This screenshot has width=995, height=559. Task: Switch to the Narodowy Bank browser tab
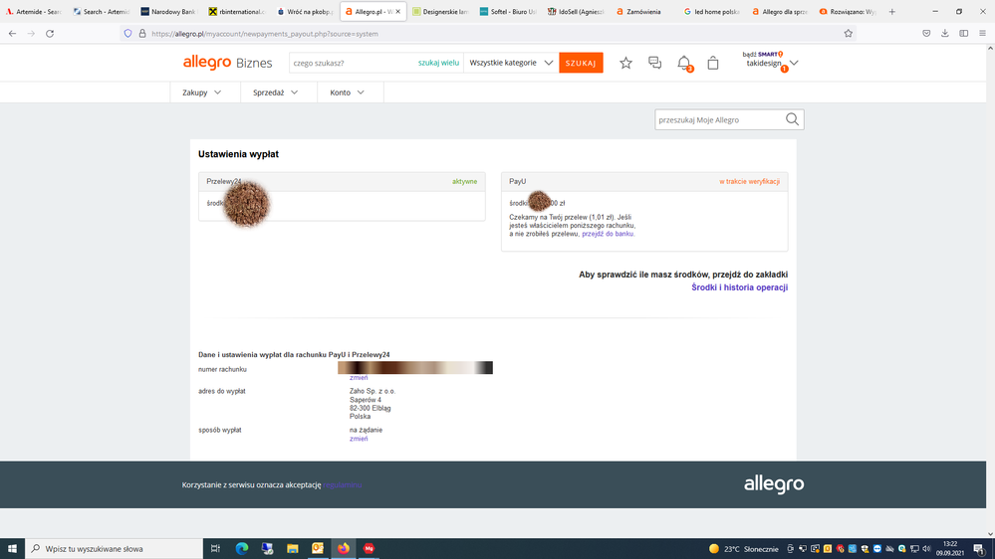pyautogui.click(x=167, y=12)
